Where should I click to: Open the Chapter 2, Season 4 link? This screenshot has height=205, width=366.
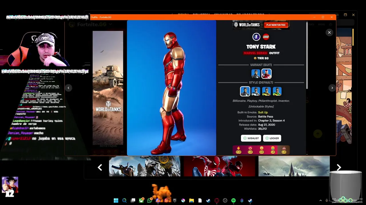[x=271, y=120]
